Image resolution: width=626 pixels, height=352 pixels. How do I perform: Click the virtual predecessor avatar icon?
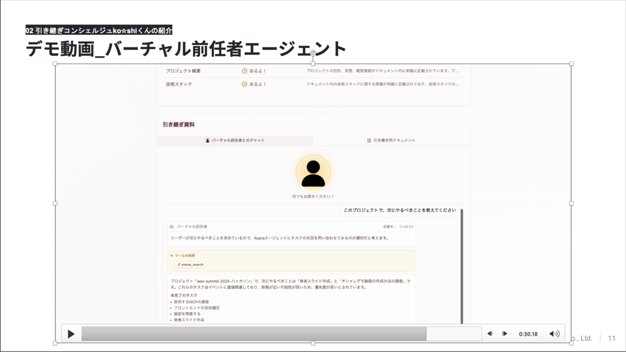[313, 172]
